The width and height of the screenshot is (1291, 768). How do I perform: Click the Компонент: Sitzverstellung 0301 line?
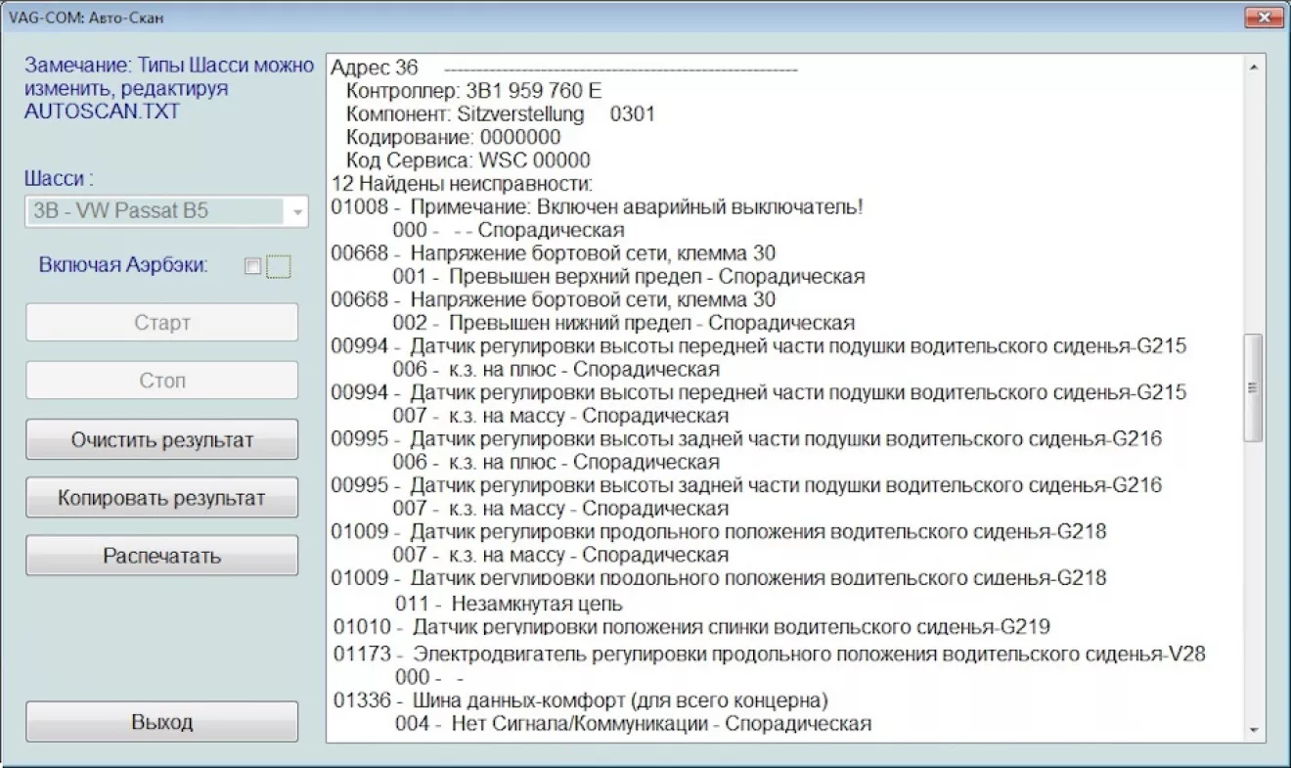click(501, 114)
